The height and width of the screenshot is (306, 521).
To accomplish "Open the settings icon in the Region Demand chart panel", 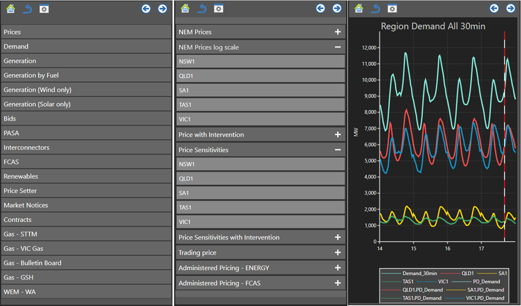I will pyautogui.click(x=392, y=9).
